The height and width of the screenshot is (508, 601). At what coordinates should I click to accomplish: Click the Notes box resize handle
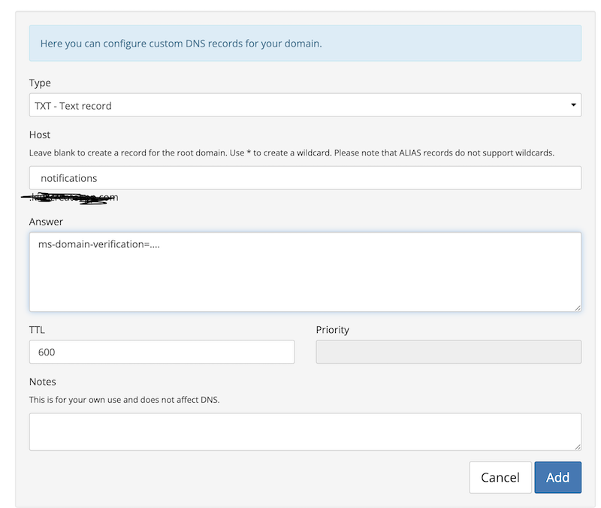click(x=577, y=446)
